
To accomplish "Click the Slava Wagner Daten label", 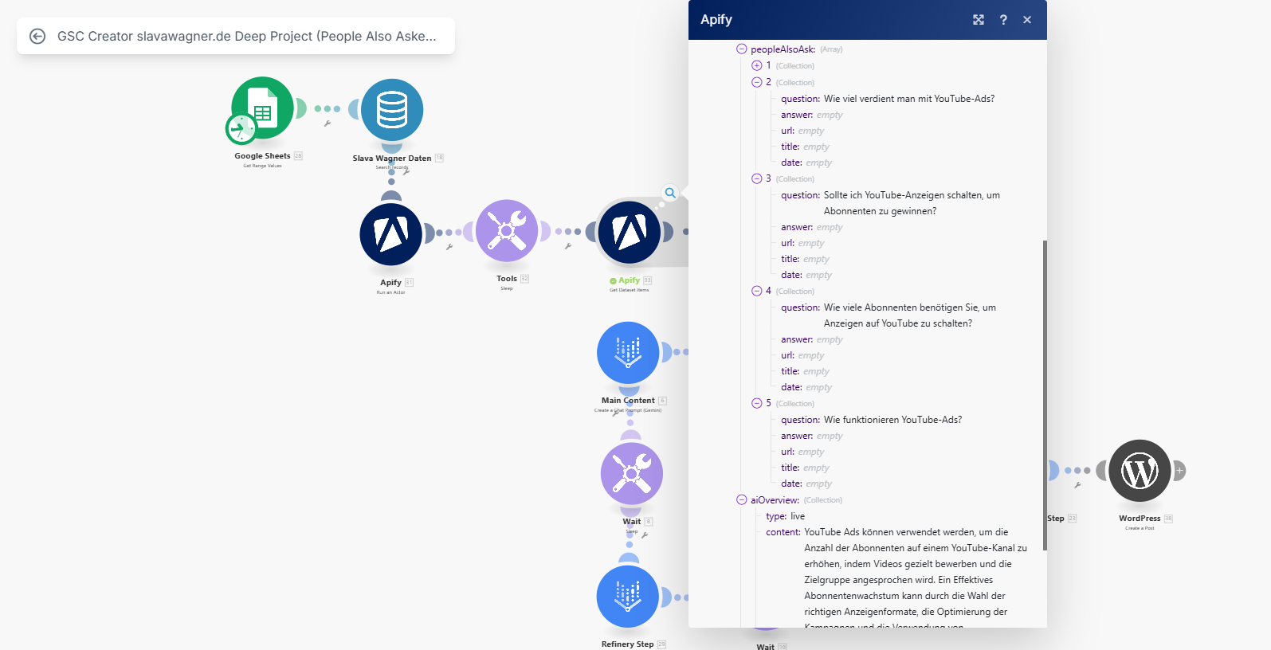I will (392, 159).
